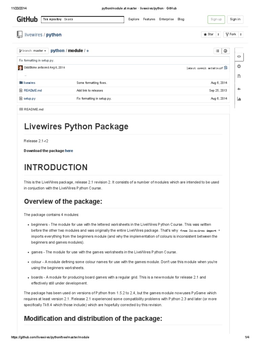Click the file list view icon
Viewport: 260px width, 346px height.
click(217, 51)
